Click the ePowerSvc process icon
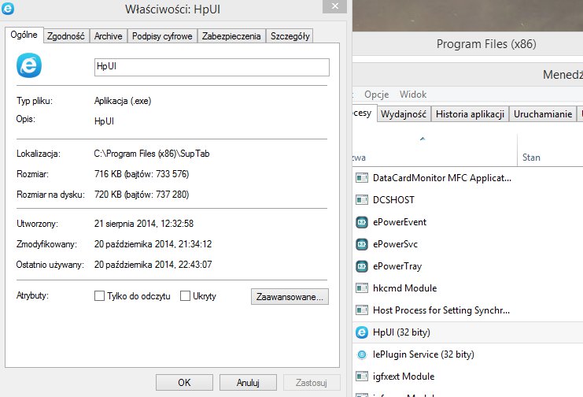Screen dimensions: 583x397 pyautogui.click(x=362, y=244)
